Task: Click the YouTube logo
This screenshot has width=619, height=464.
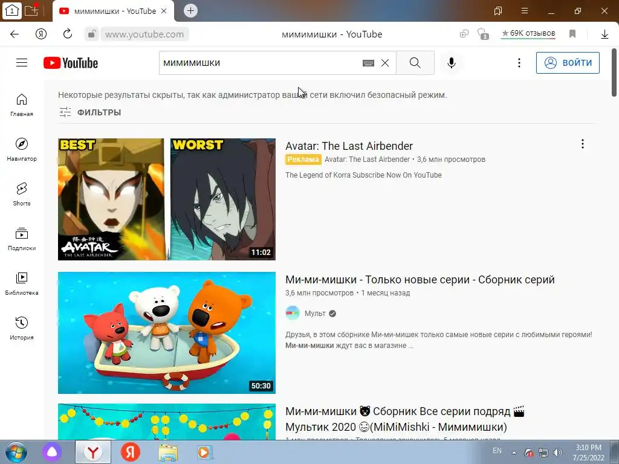Action: [x=71, y=63]
